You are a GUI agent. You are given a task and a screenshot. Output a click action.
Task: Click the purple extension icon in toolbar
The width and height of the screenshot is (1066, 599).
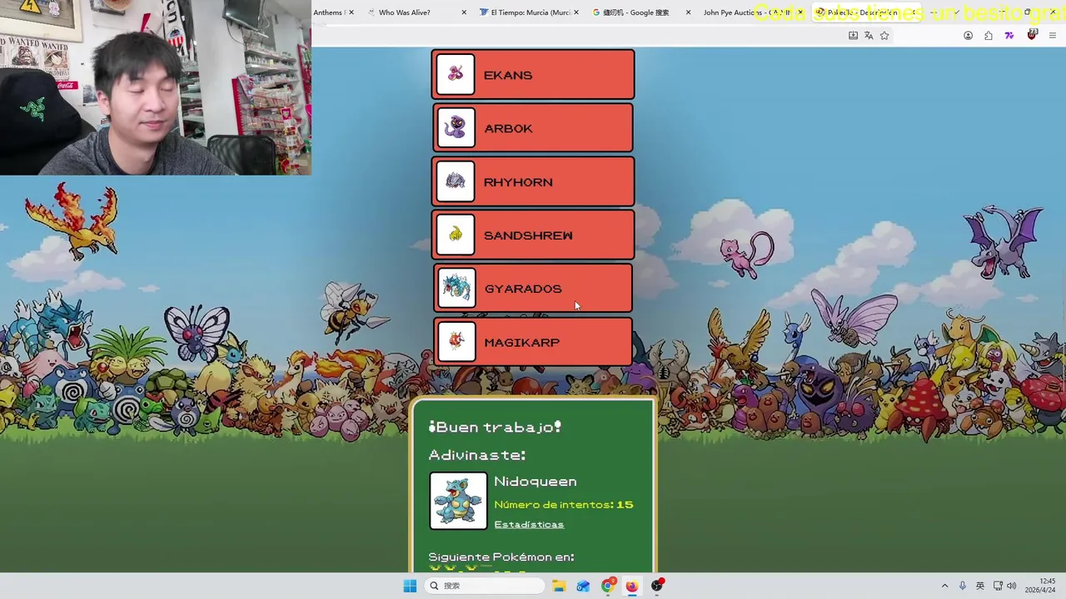1009,36
